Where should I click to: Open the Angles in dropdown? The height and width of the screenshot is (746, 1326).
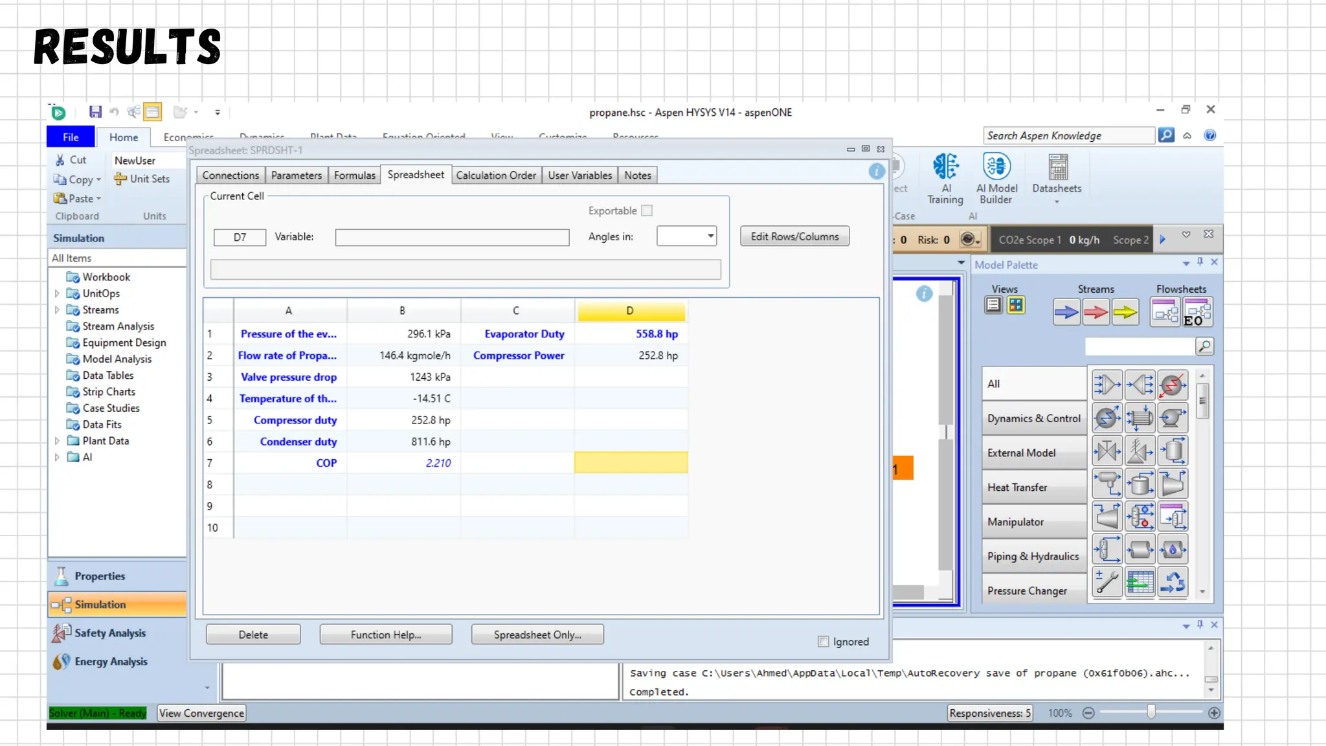(710, 236)
